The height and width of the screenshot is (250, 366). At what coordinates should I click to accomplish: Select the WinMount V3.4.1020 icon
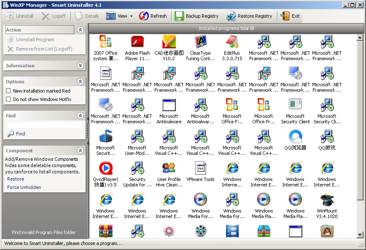(x=327, y=200)
